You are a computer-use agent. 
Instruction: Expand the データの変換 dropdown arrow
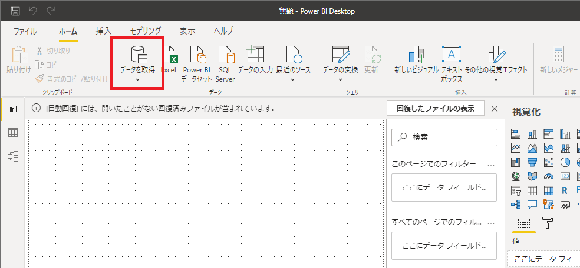pyautogui.click(x=340, y=79)
